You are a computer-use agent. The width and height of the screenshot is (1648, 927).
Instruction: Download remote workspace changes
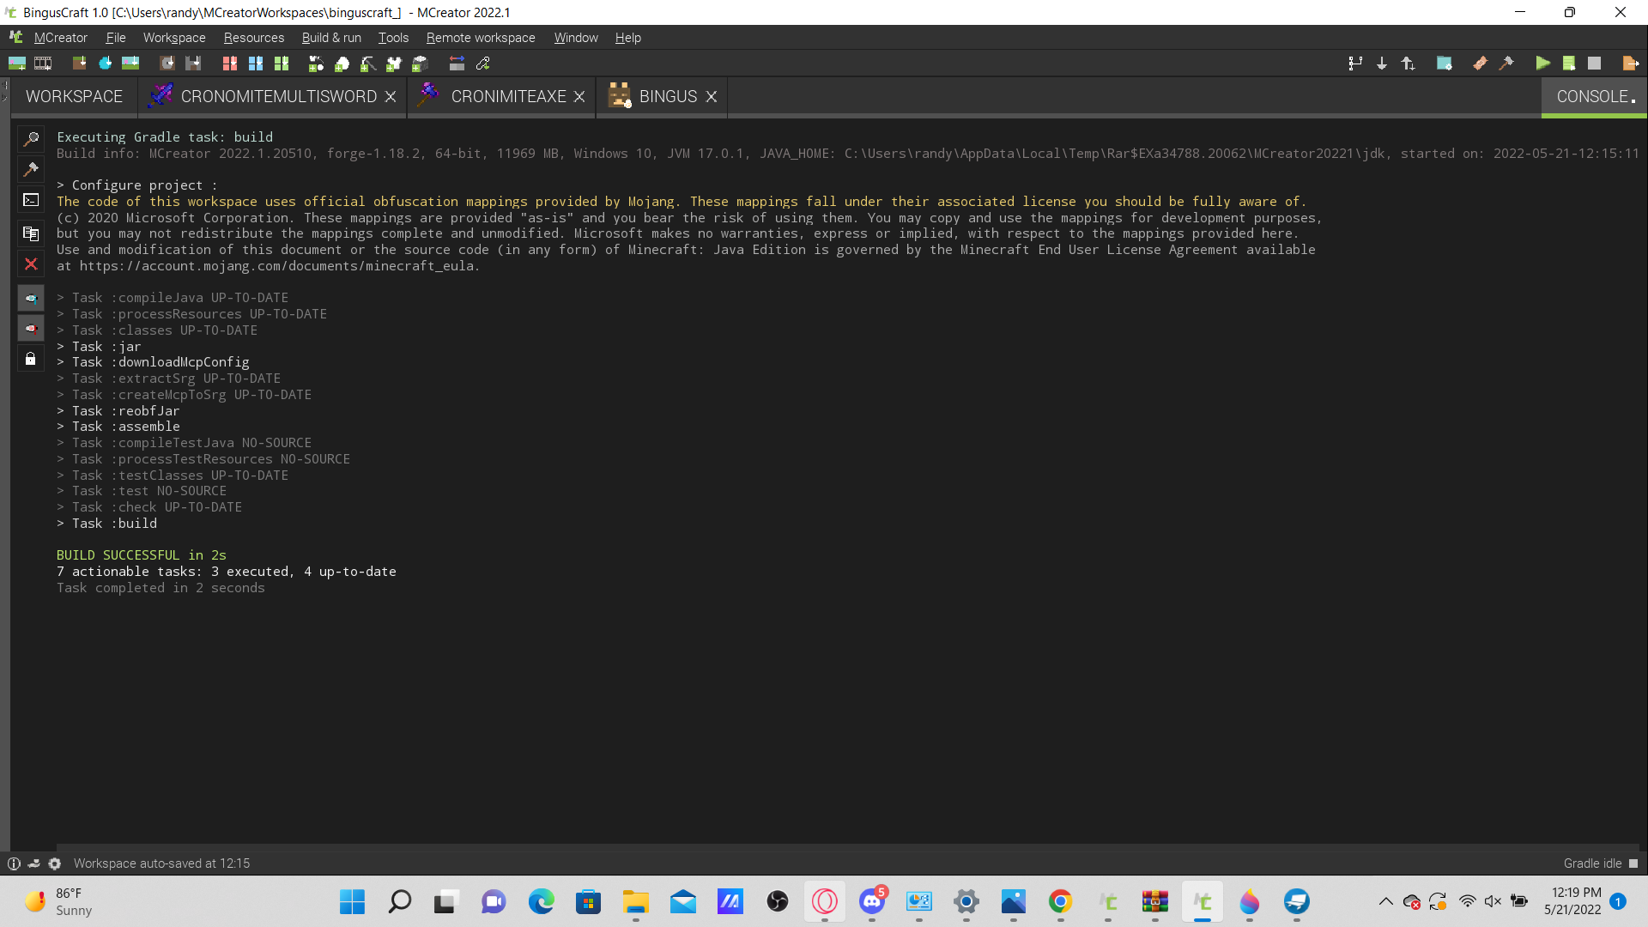pyautogui.click(x=1382, y=63)
